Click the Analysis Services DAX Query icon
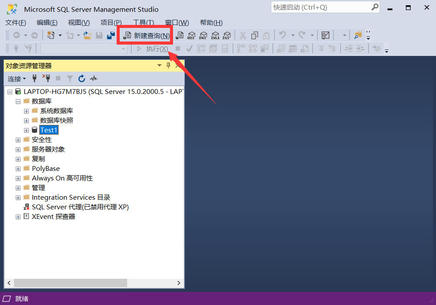Viewport: 436px width, 305px height. click(x=227, y=35)
